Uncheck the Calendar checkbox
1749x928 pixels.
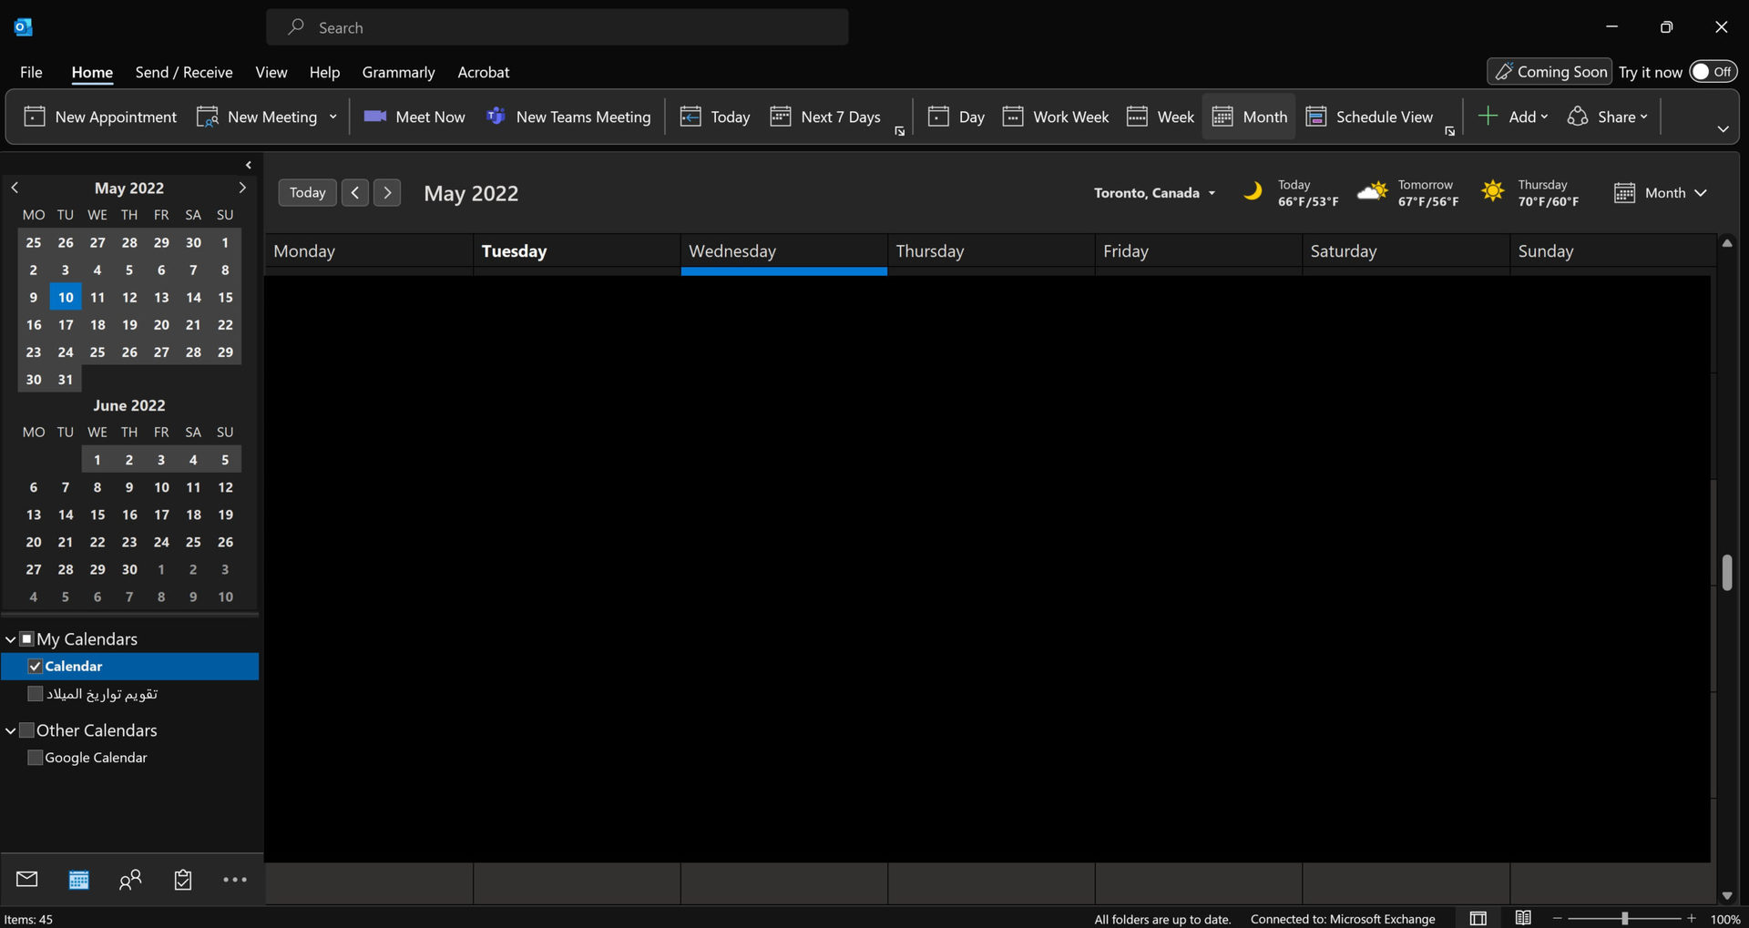click(x=36, y=667)
